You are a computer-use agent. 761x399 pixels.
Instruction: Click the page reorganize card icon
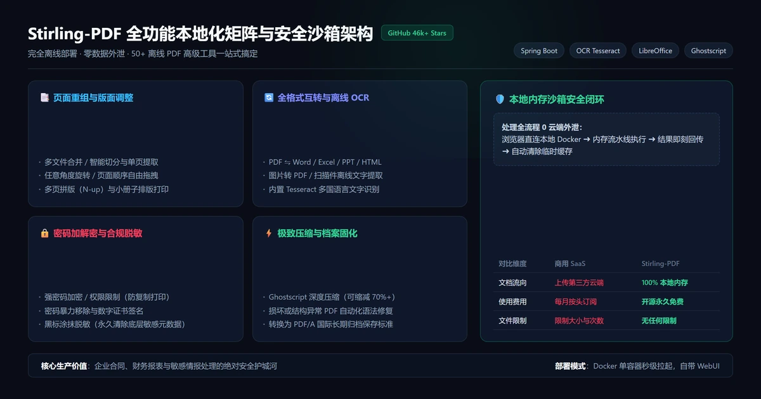pos(44,98)
